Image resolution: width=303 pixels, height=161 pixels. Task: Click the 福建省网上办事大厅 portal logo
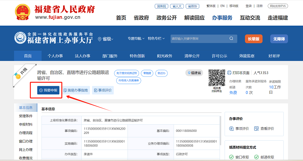pos(53,38)
